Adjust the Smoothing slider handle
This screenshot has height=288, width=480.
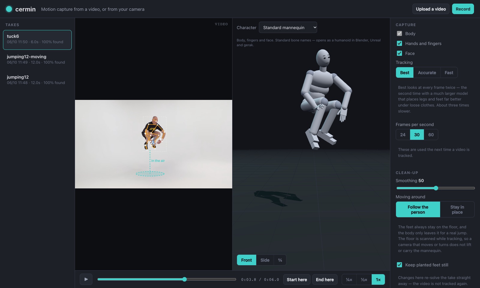click(436, 188)
